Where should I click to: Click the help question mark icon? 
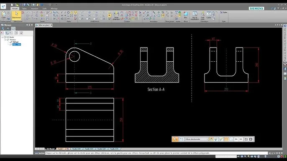click(x=278, y=8)
